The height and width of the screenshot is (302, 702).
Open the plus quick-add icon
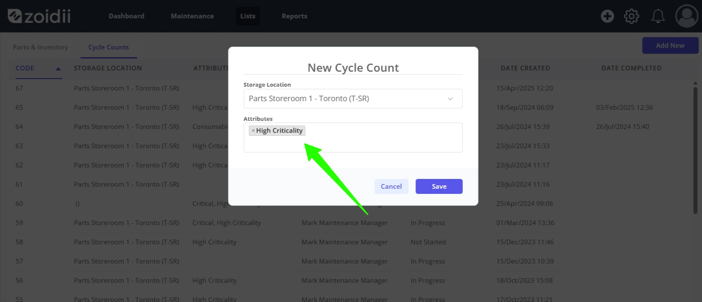pos(607,16)
